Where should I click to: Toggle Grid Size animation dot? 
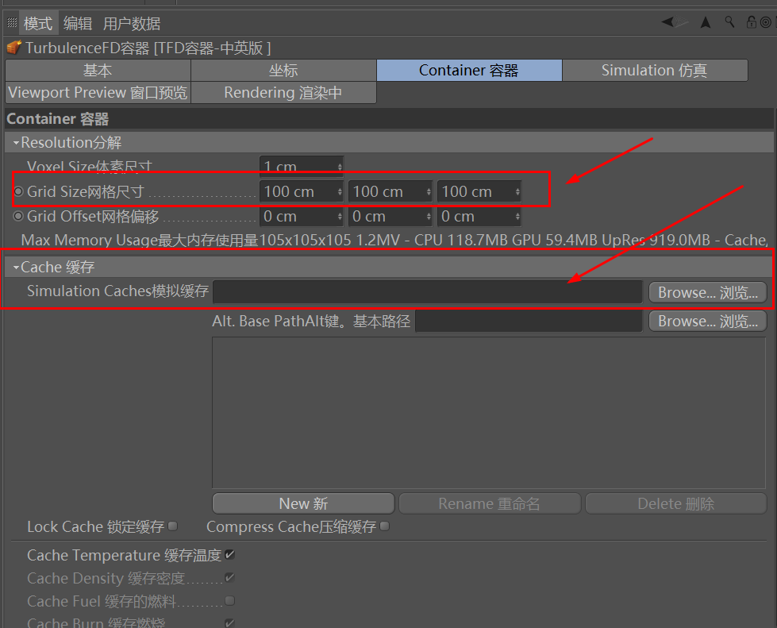click(x=18, y=191)
